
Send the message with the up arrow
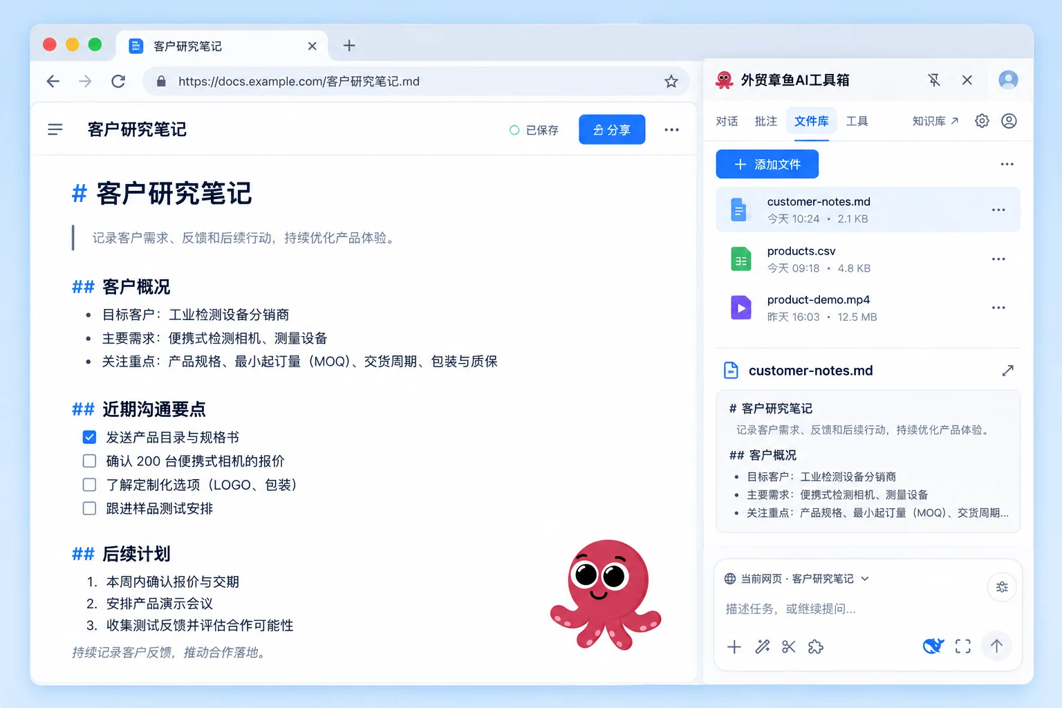[x=996, y=646]
